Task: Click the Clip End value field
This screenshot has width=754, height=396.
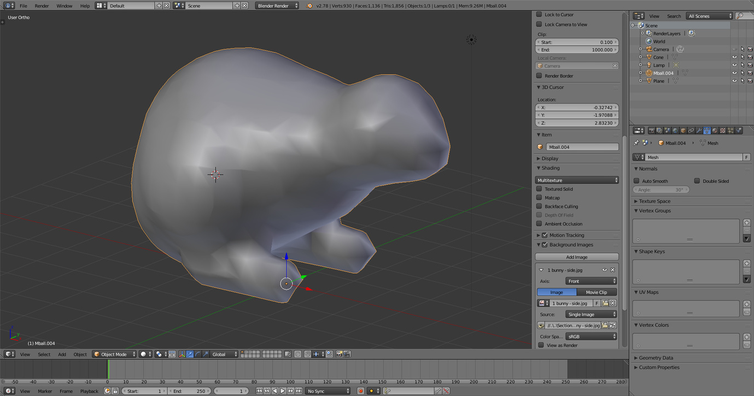Action: [576, 50]
